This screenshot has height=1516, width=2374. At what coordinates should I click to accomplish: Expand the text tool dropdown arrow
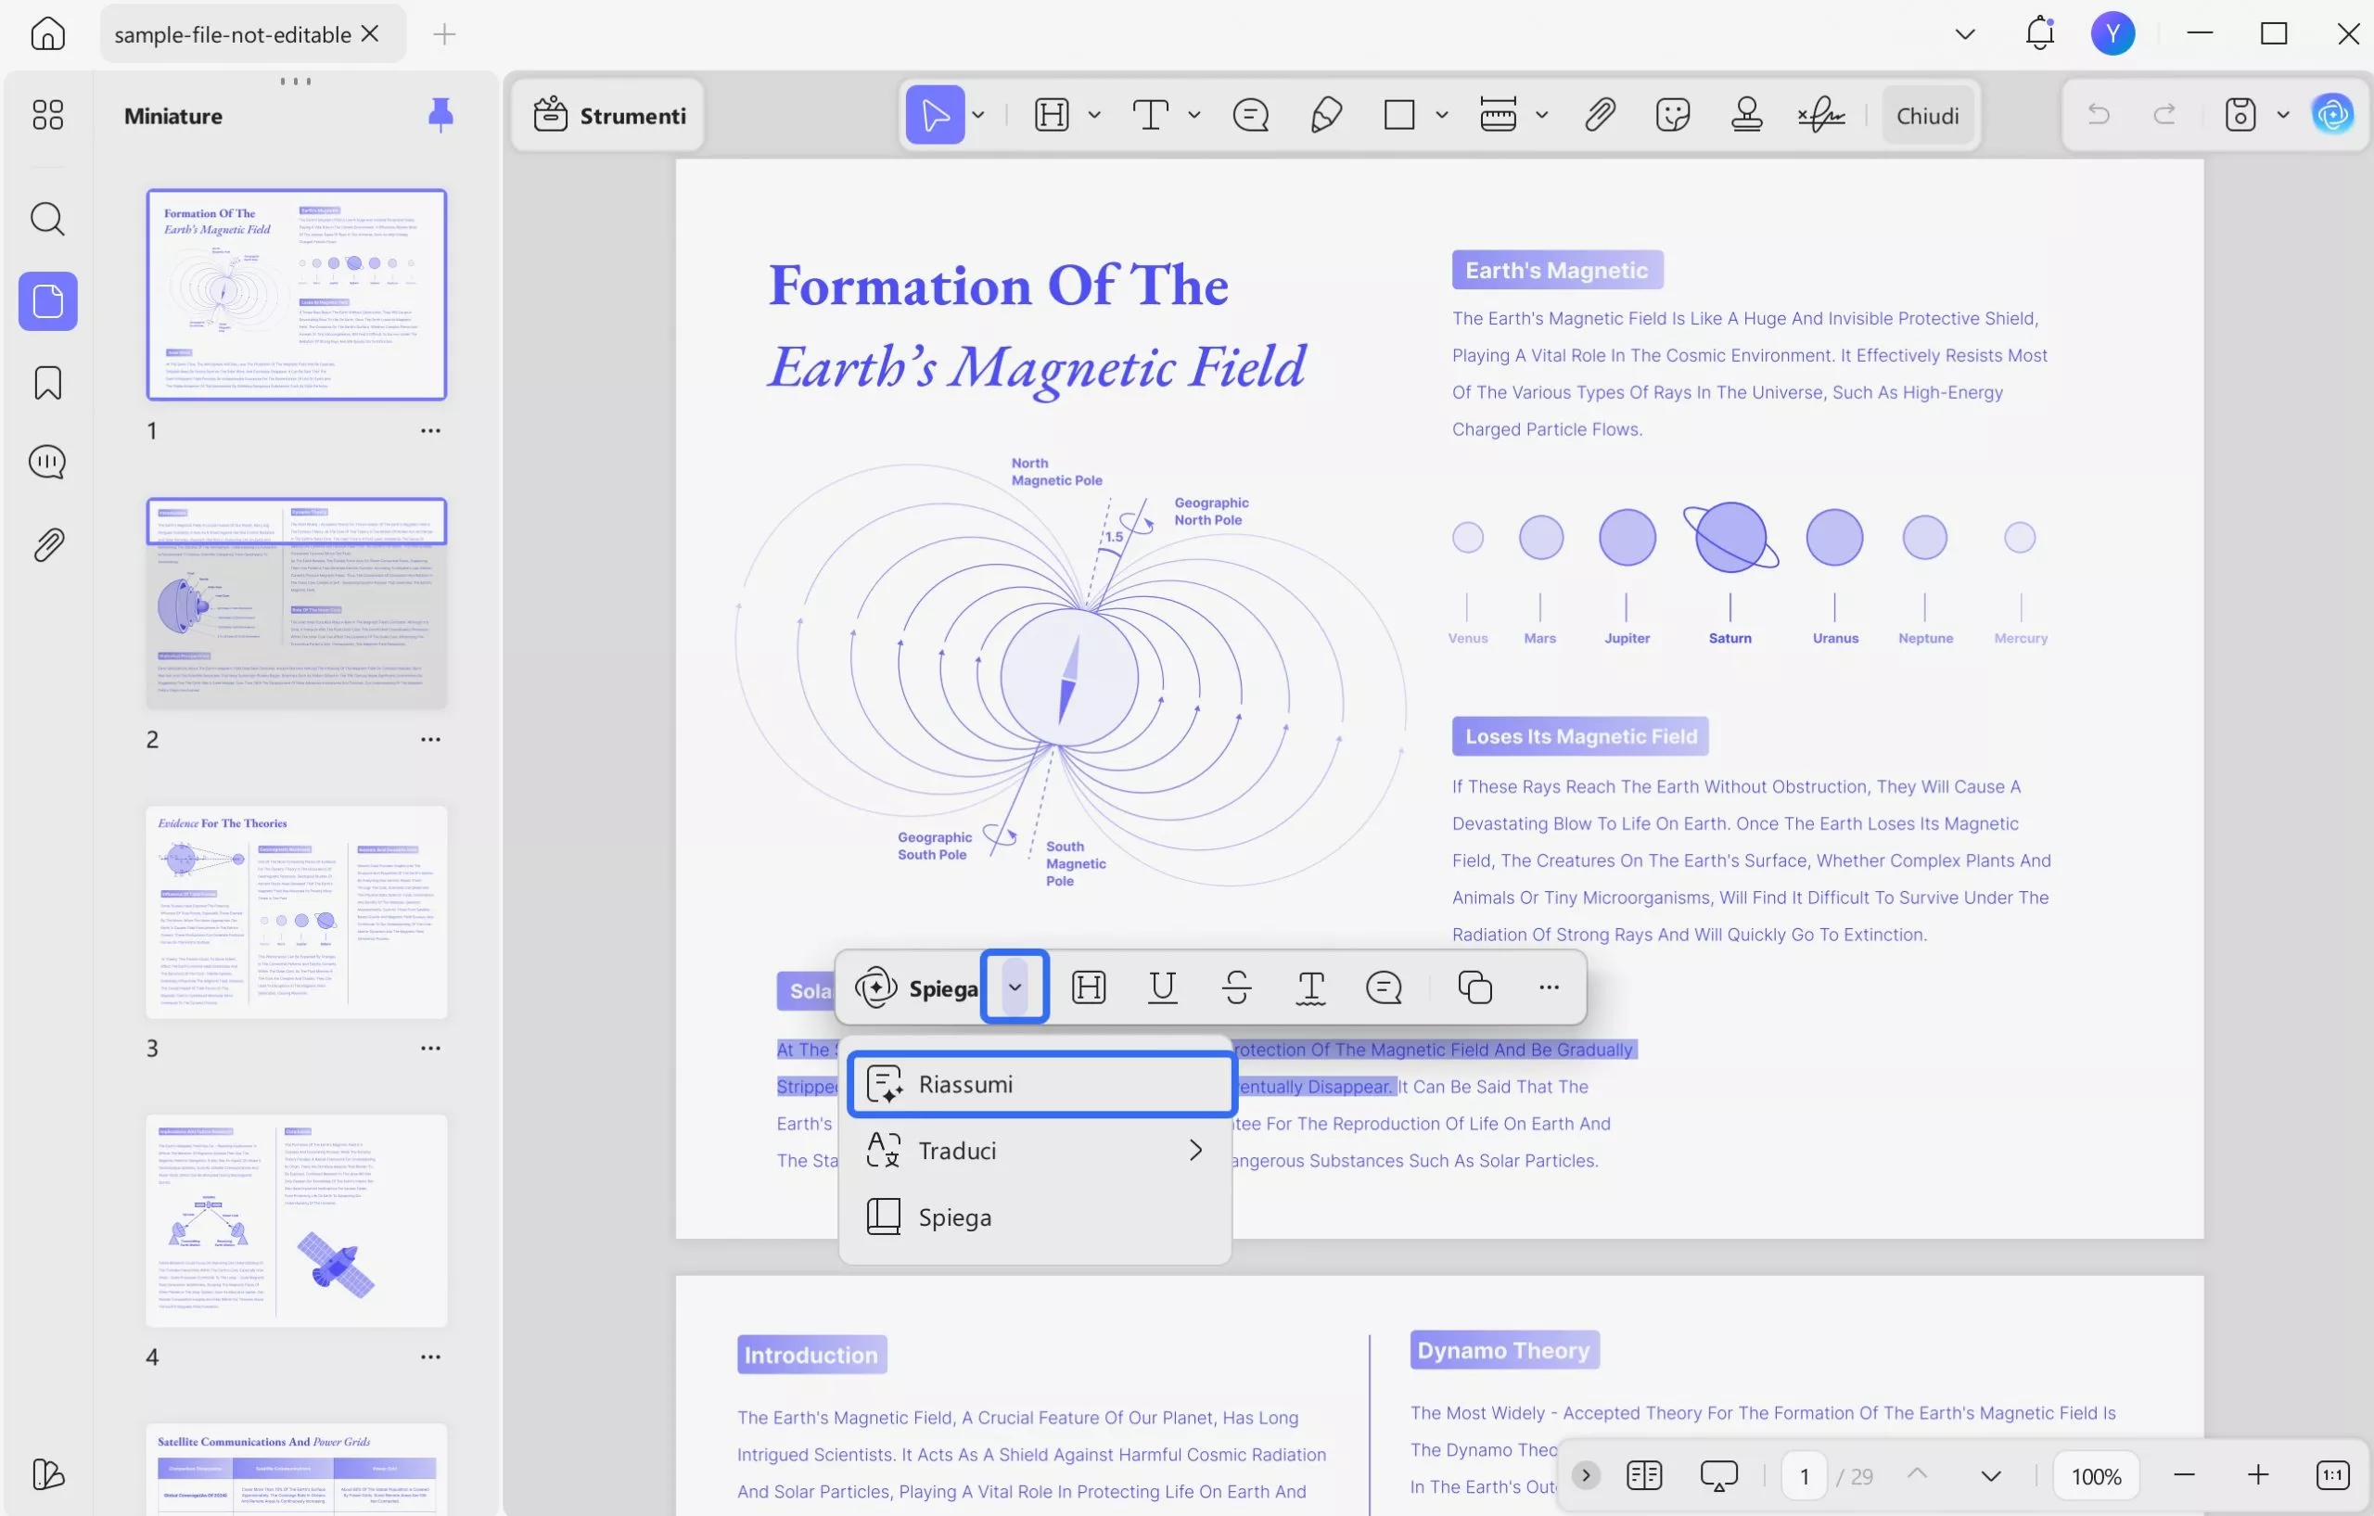click(x=1193, y=115)
